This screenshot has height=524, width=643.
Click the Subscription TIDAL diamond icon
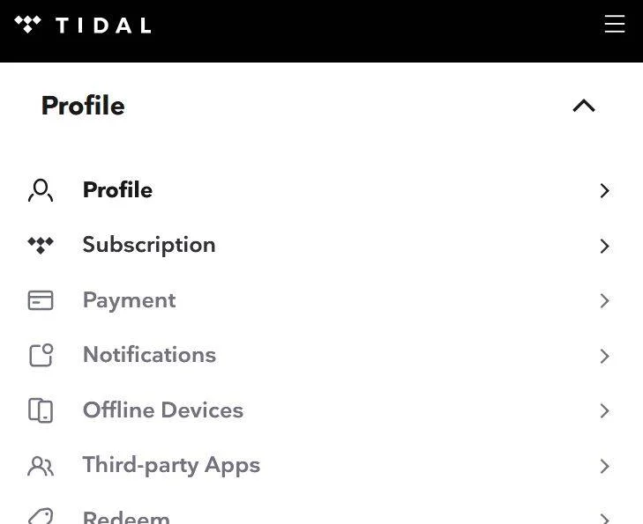[x=41, y=245]
